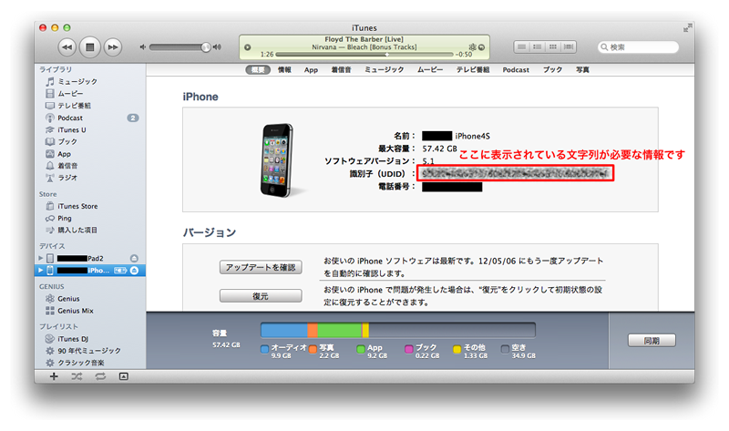The height and width of the screenshot is (431, 729).
Task: Expand the iPhone device tree
Action: coord(40,270)
